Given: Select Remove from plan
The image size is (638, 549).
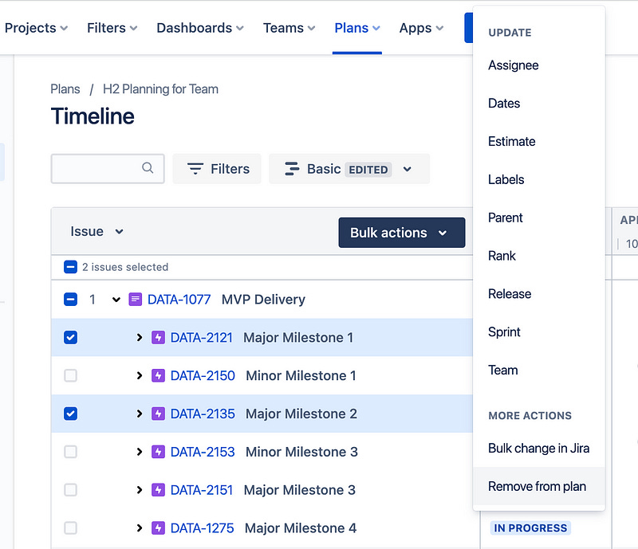Looking at the screenshot, I should point(539,486).
